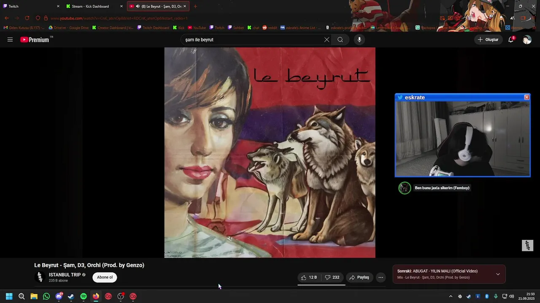The height and width of the screenshot is (303, 540).
Task: Go back with the browser arrow
Action: point(6,18)
